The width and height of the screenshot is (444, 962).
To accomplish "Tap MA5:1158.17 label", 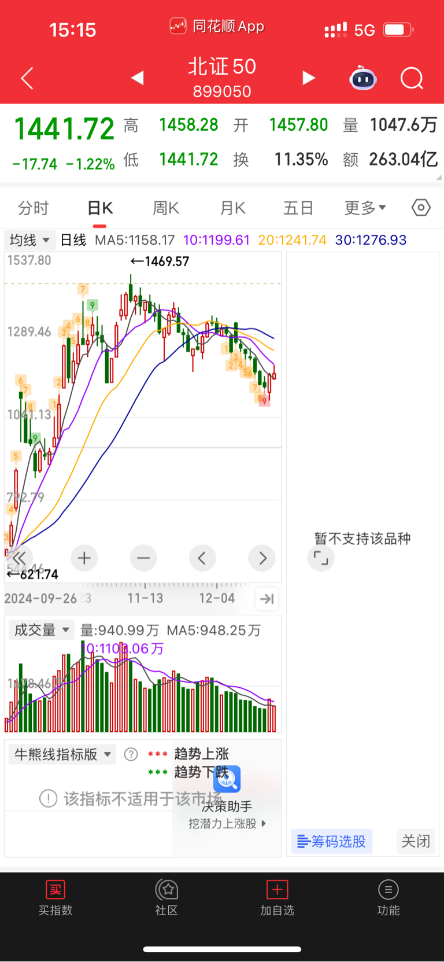I will 135,240.
